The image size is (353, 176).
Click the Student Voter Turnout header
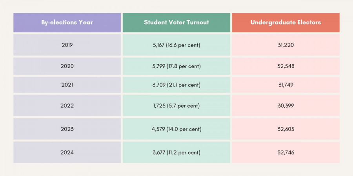point(176,22)
